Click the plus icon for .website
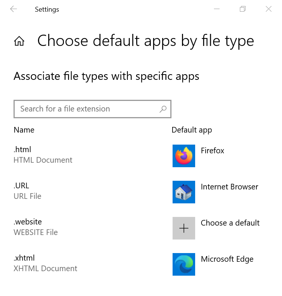Viewport: 282px width, 296px height. coord(183,228)
